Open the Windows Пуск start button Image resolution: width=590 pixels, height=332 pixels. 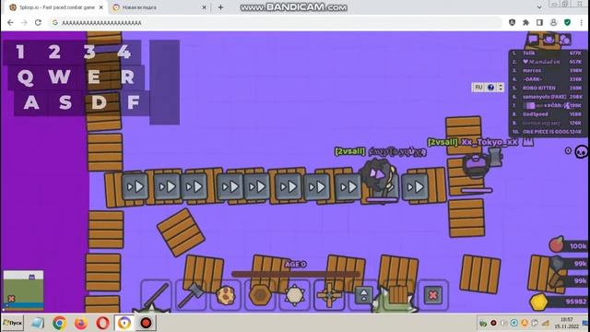13,323
